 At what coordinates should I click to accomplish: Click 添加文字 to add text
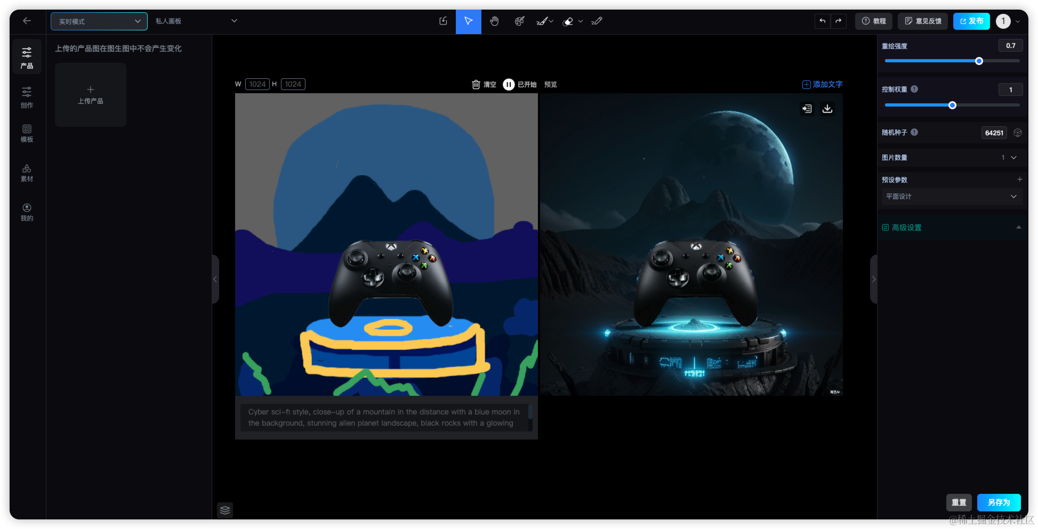(822, 84)
